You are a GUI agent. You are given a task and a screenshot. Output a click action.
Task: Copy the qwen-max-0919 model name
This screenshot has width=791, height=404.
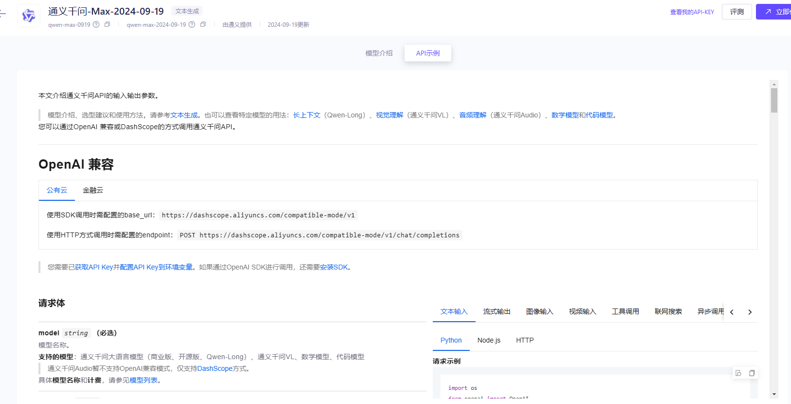(108, 24)
